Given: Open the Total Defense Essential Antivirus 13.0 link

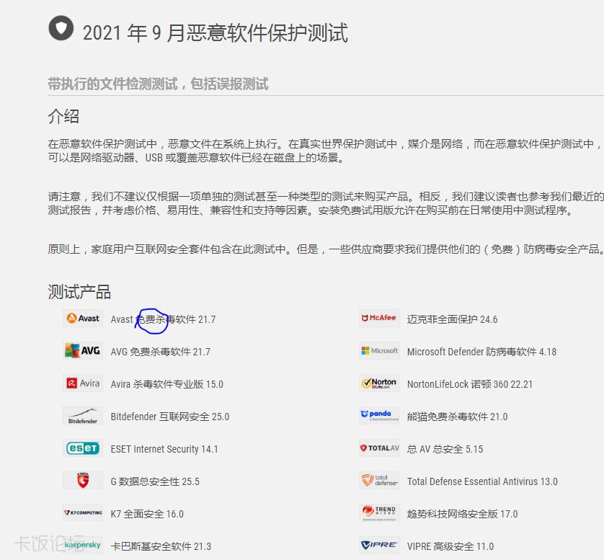Looking at the screenshot, I should 482,481.
